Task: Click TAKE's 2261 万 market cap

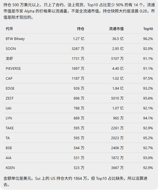Action: click(117, 128)
